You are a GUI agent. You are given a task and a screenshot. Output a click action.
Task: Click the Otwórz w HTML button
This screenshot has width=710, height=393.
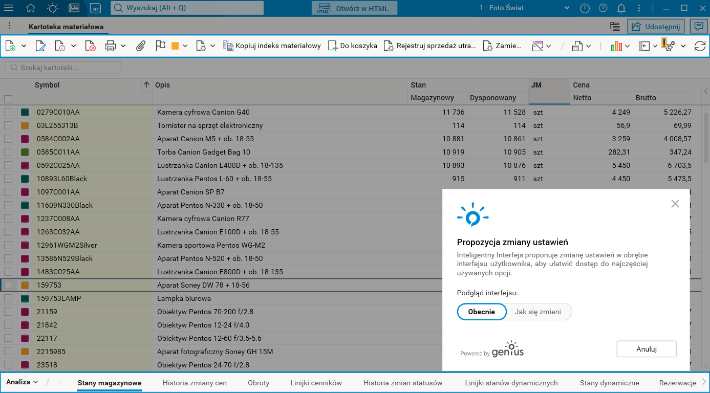(354, 8)
